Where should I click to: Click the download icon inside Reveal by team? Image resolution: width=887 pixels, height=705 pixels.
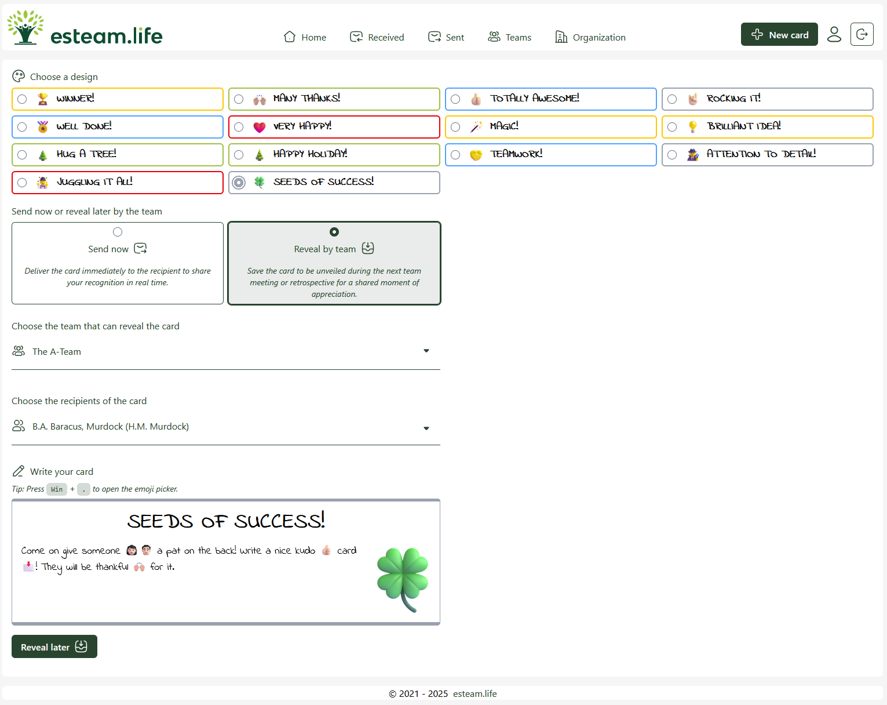(x=368, y=248)
